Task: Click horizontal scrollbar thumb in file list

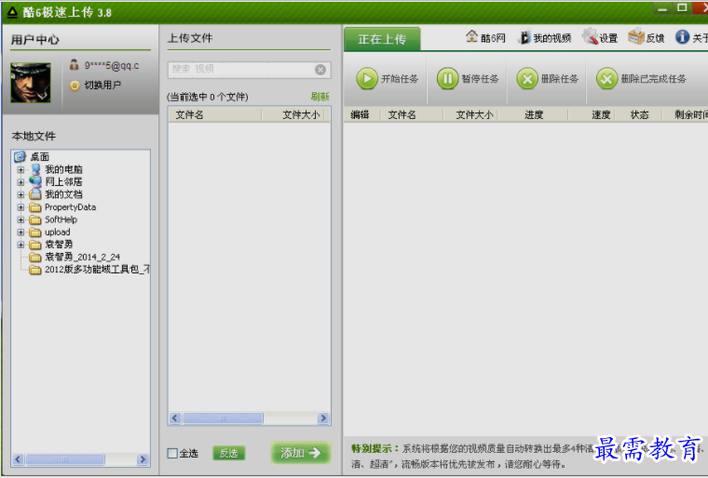Action: point(223,418)
